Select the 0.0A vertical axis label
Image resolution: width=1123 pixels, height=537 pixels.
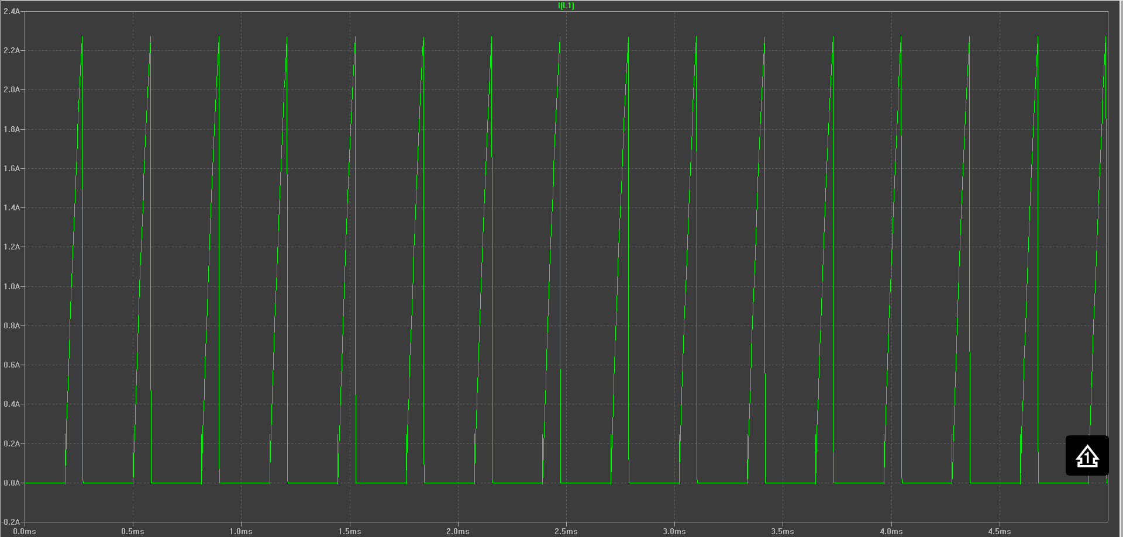point(12,483)
